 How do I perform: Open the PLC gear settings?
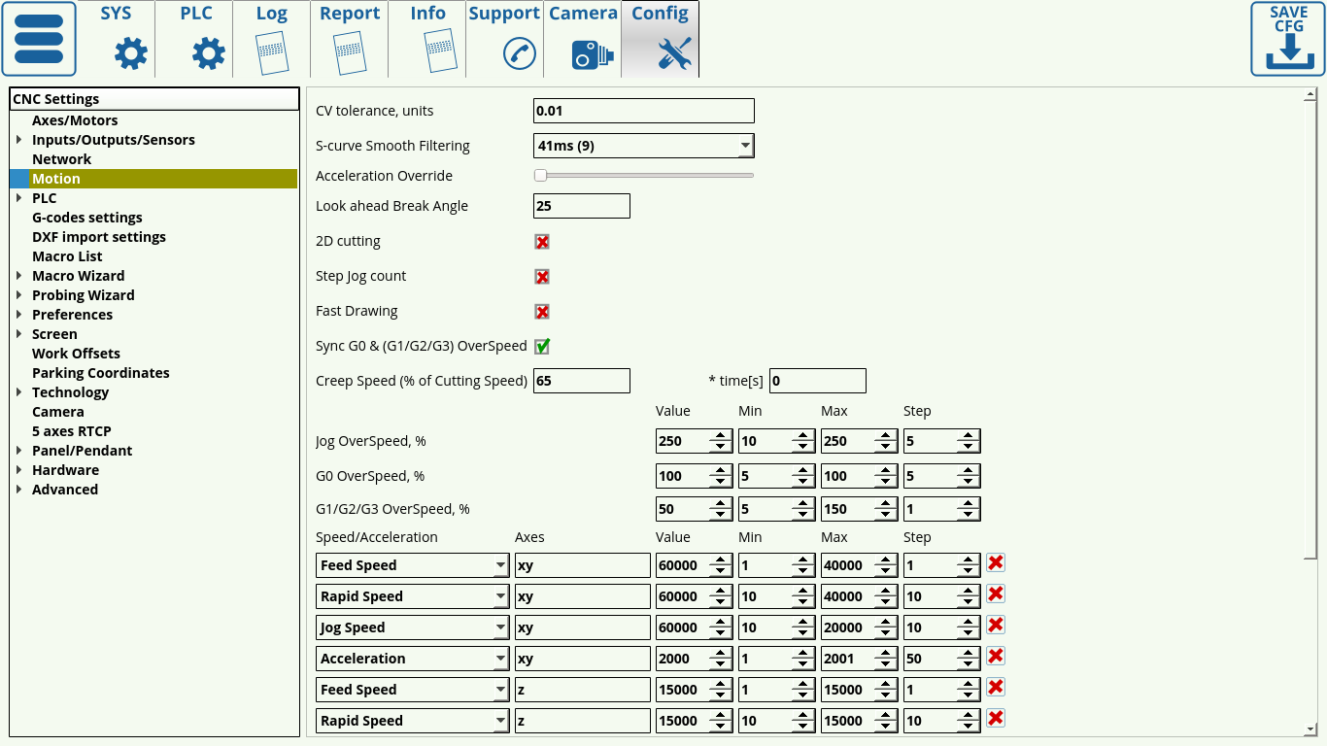point(208,53)
